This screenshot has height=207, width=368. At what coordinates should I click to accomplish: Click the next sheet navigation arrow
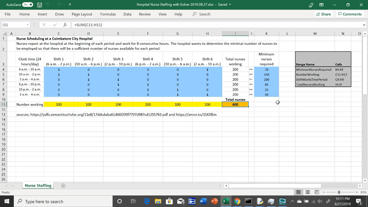pos(13,186)
